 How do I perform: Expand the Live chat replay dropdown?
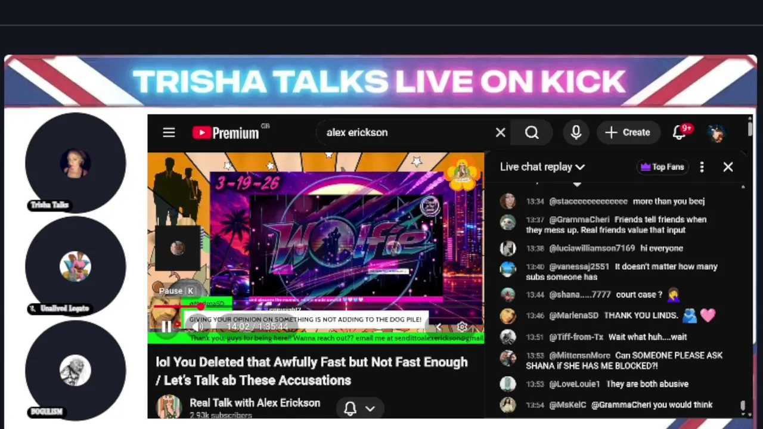tap(542, 167)
